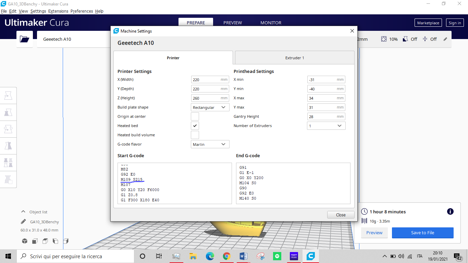This screenshot has height=263, width=468.
Task: Open the Extensions menu
Action: (x=58, y=11)
